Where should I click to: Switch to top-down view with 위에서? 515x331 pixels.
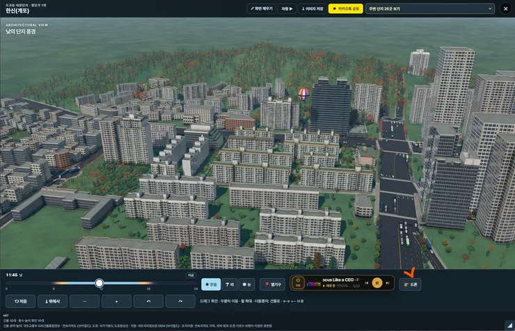click(x=52, y=301)
